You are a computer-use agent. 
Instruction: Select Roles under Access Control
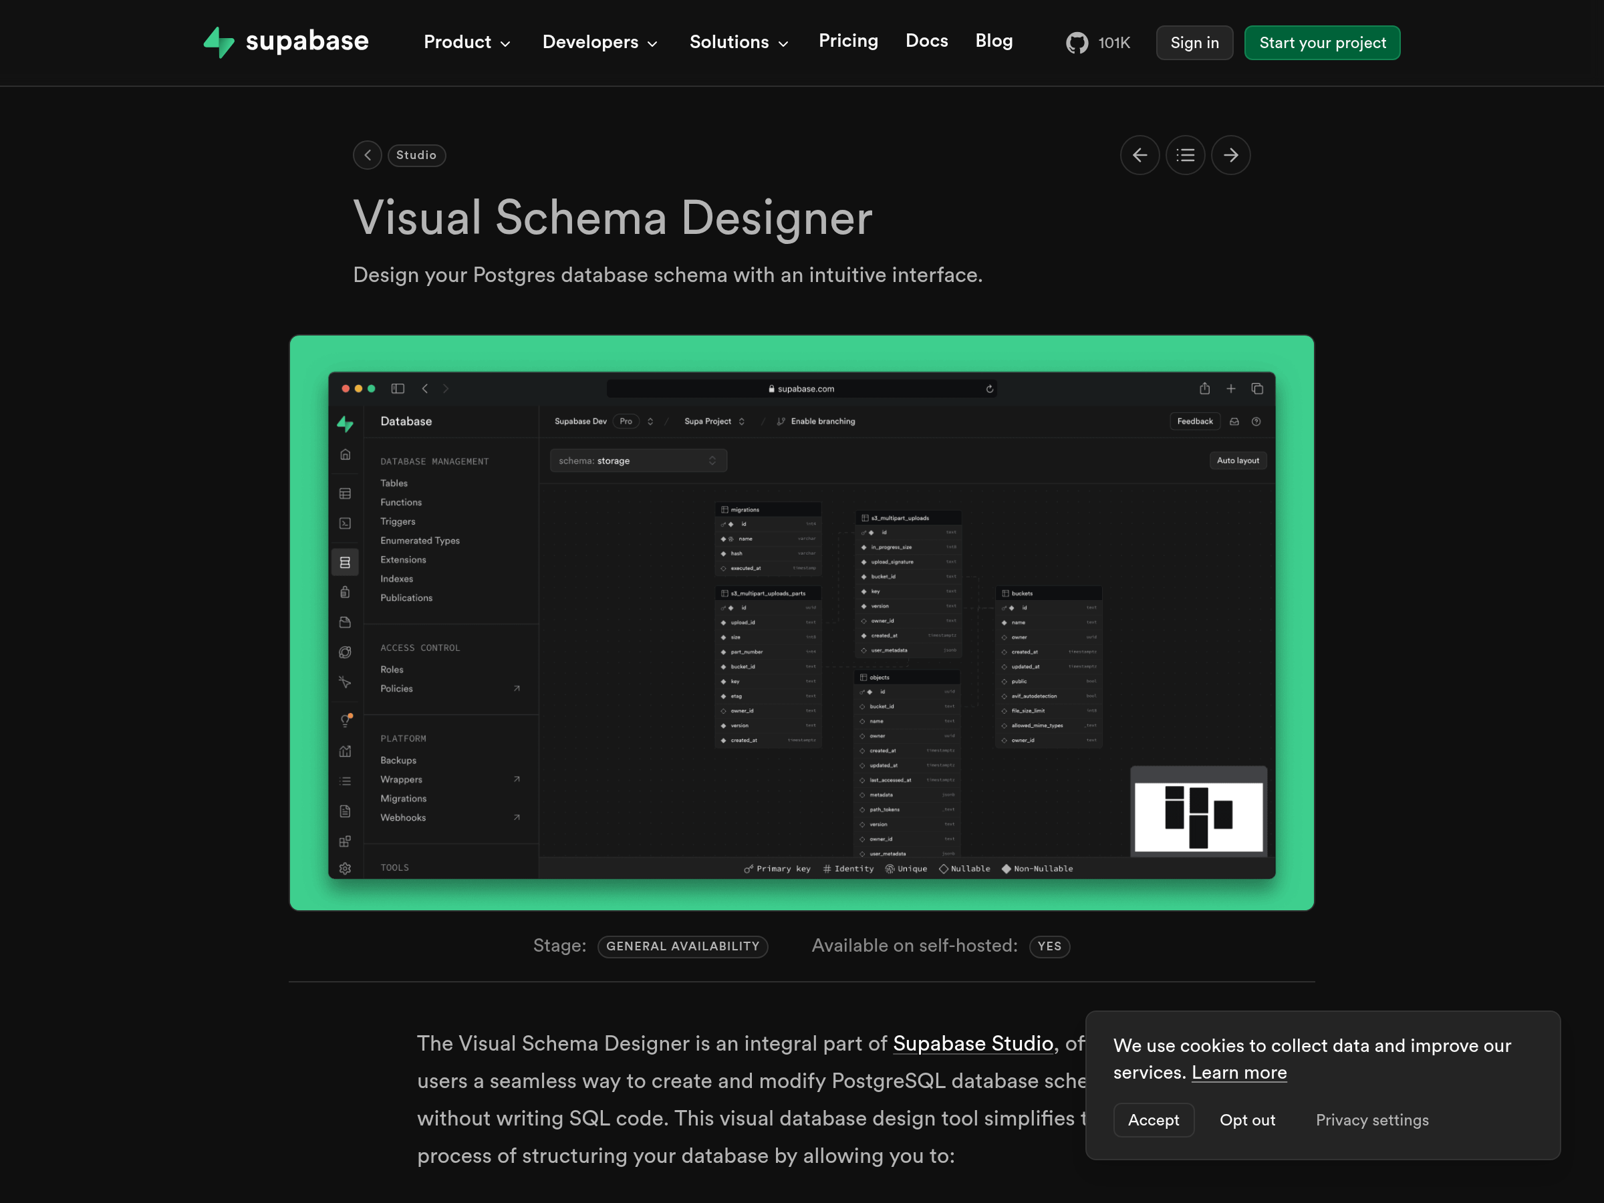pos(392,669)
